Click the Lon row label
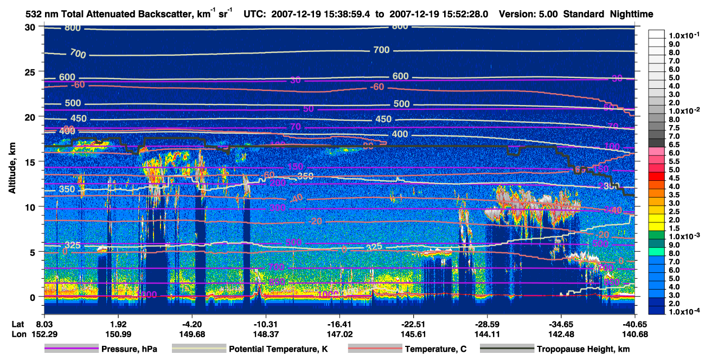 click(18, 334)
